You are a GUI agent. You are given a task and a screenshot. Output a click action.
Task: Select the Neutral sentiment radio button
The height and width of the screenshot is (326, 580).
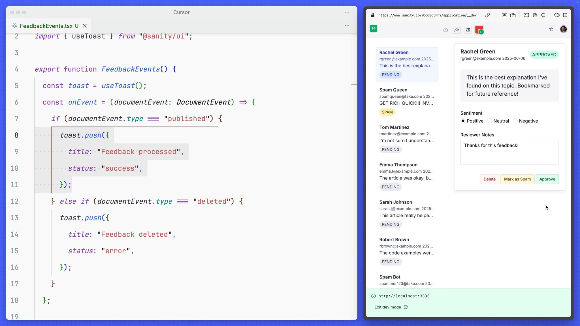(x=490, y=121)
